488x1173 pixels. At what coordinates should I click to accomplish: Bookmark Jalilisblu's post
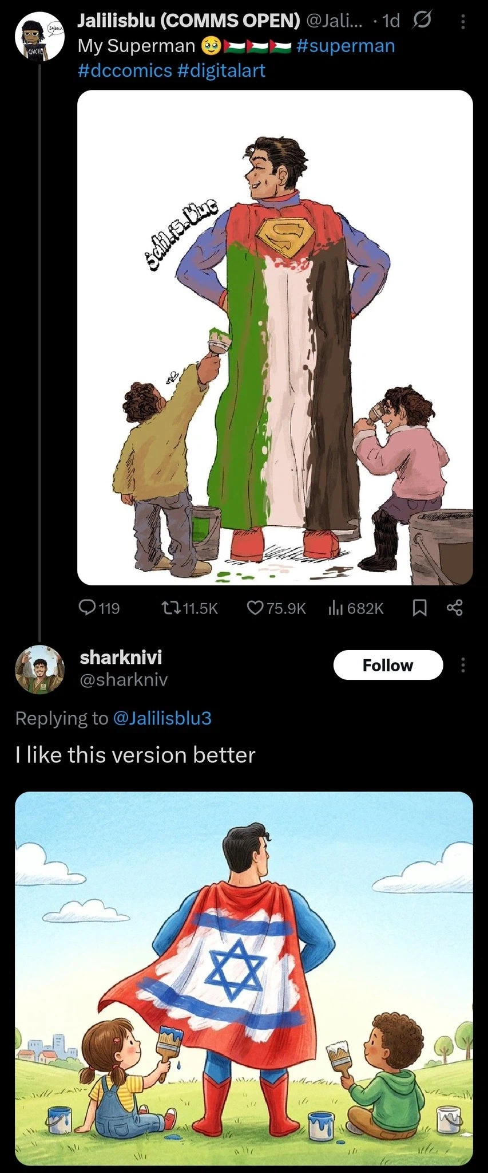pos(419,608)
